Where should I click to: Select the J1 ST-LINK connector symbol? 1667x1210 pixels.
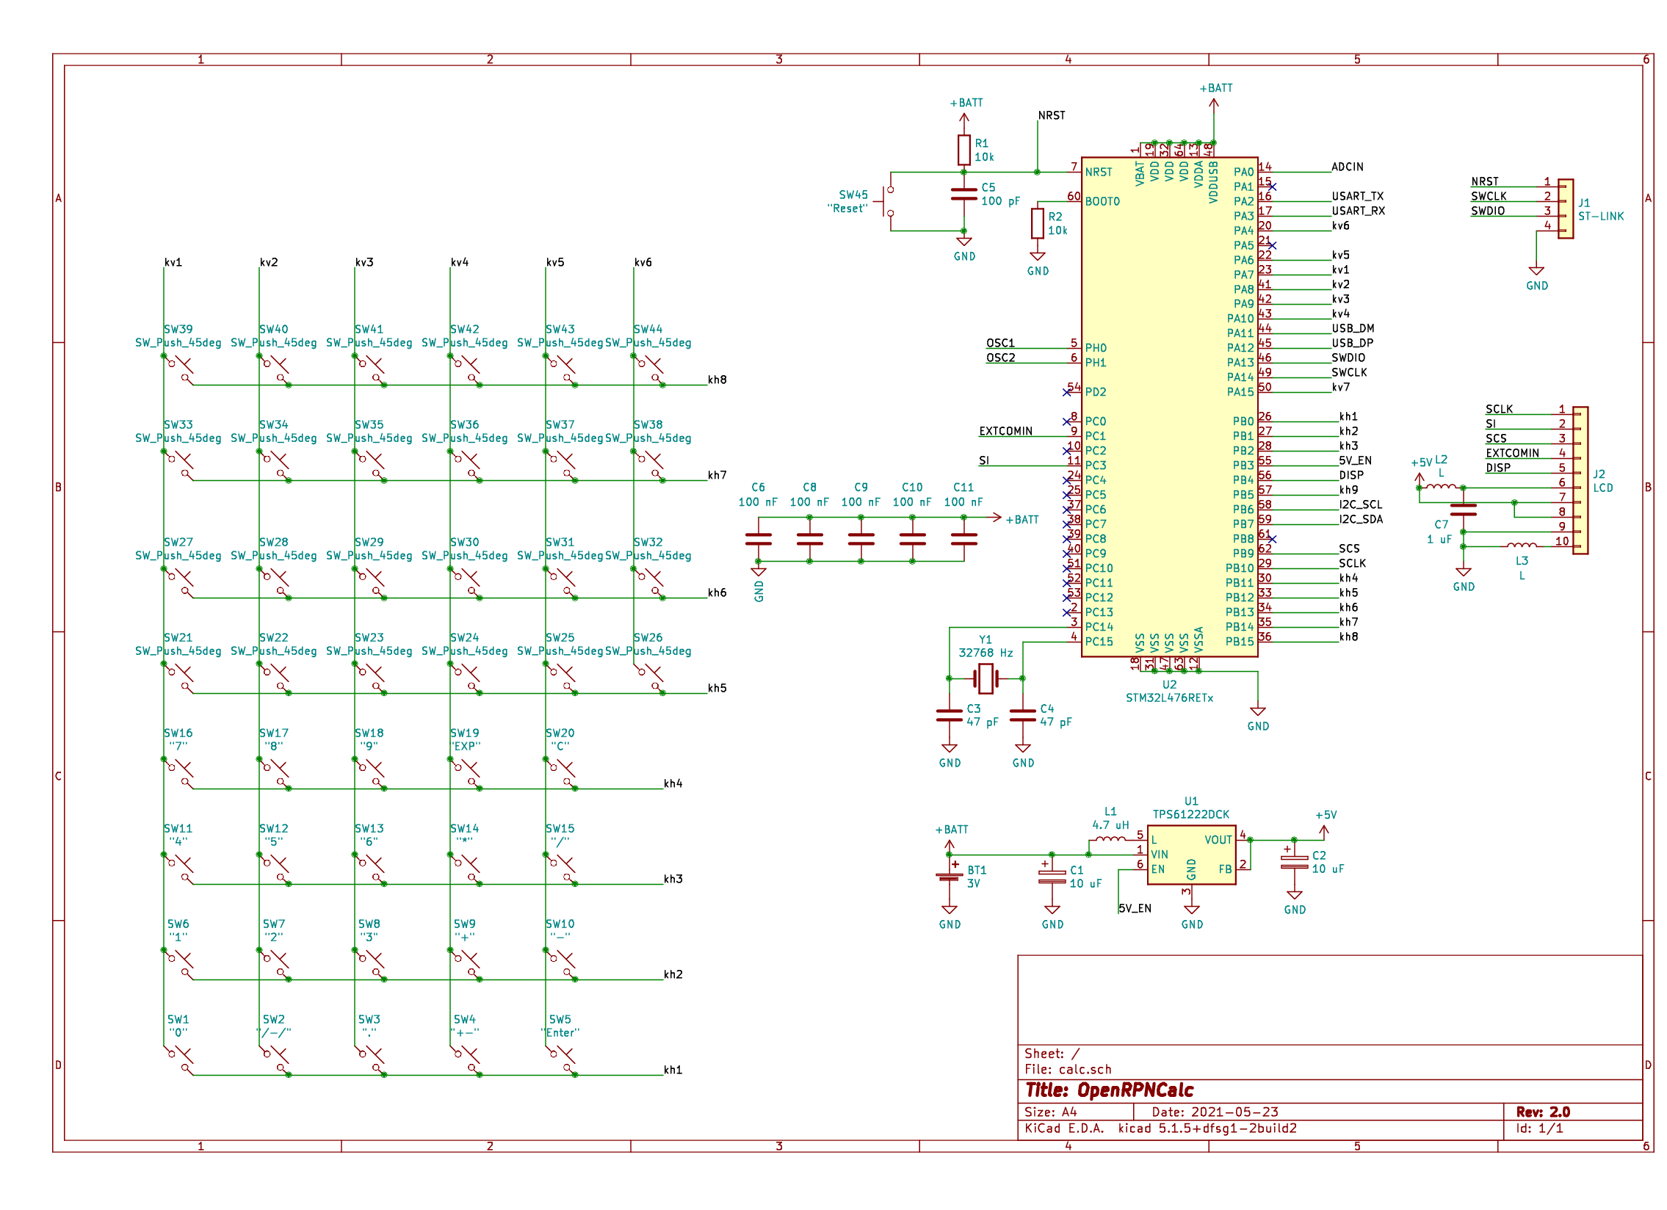pyautogui.click(x=1566, y=209)
